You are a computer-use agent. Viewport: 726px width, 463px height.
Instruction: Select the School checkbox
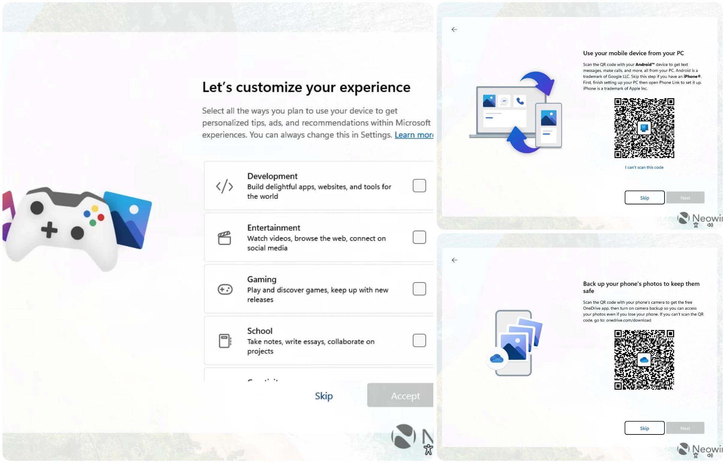(419, 340)
